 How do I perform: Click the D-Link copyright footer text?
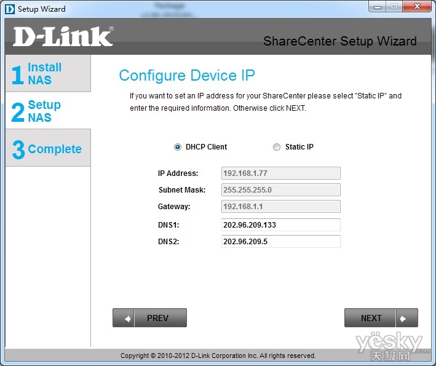pos(218,356)
